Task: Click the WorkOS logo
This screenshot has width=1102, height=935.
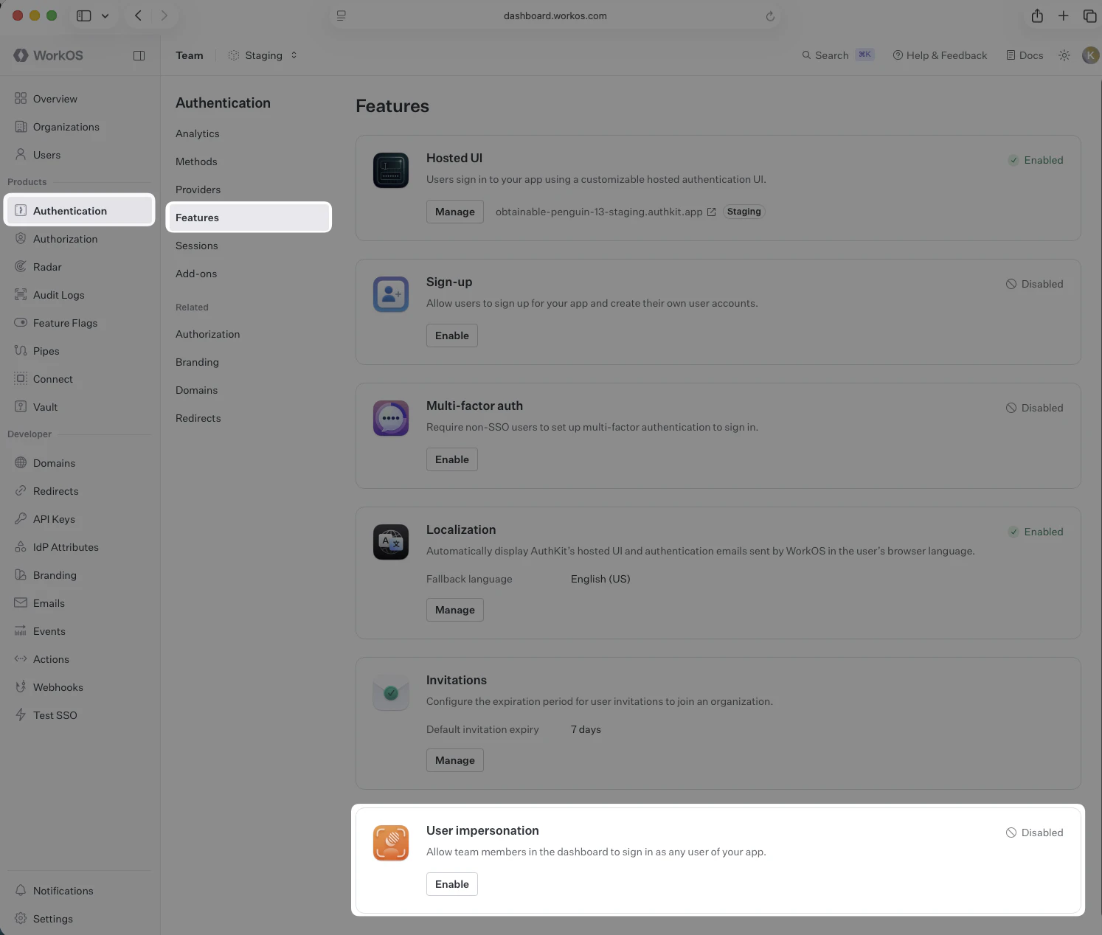Action: point(49,55)
